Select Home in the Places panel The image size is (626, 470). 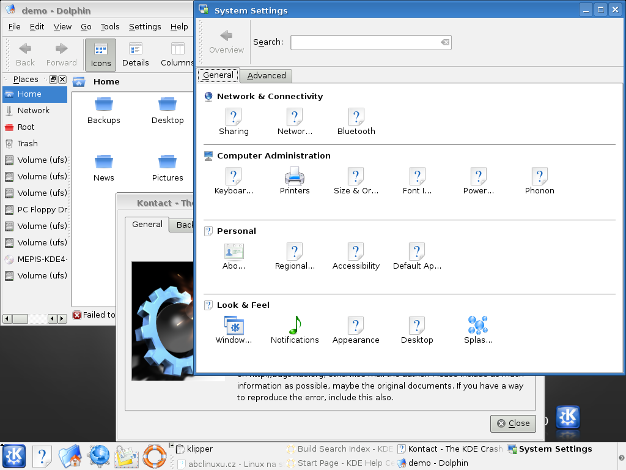[x=35, y=94]
